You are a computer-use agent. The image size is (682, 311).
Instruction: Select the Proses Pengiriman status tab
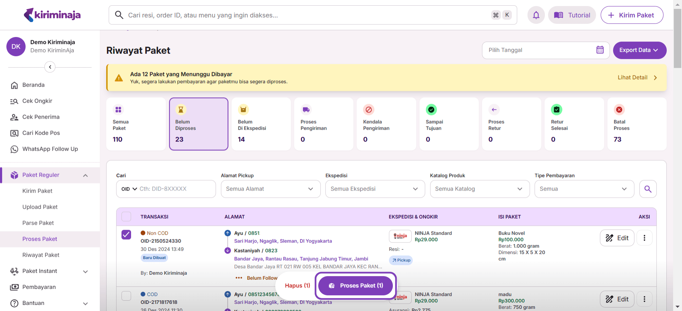[323, 124]
